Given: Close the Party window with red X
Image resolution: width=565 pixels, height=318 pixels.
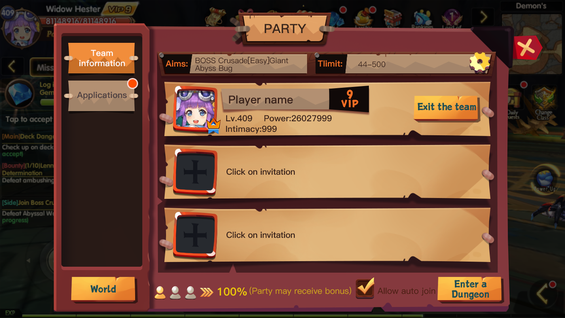Looking at the screenshot, I should click(526, 48).
